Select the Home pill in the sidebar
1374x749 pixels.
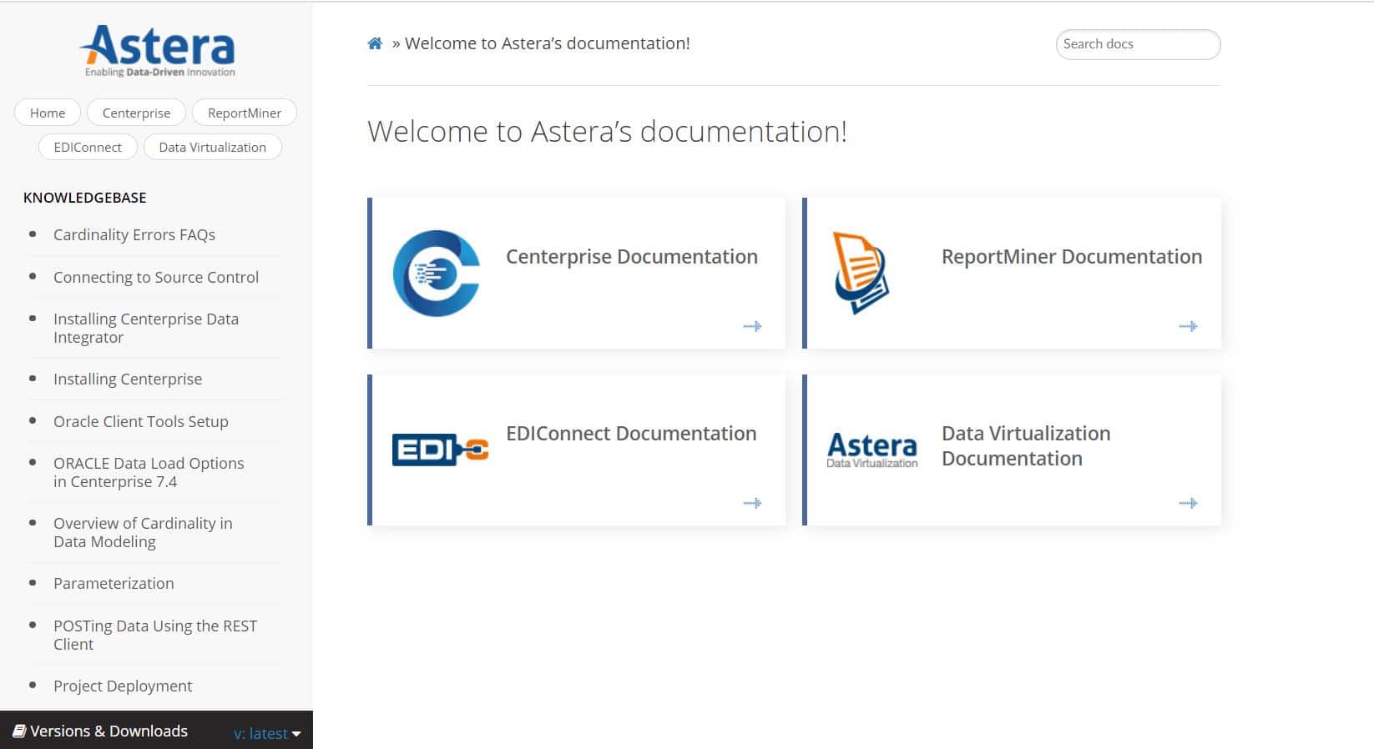click(x=48, y=113)
